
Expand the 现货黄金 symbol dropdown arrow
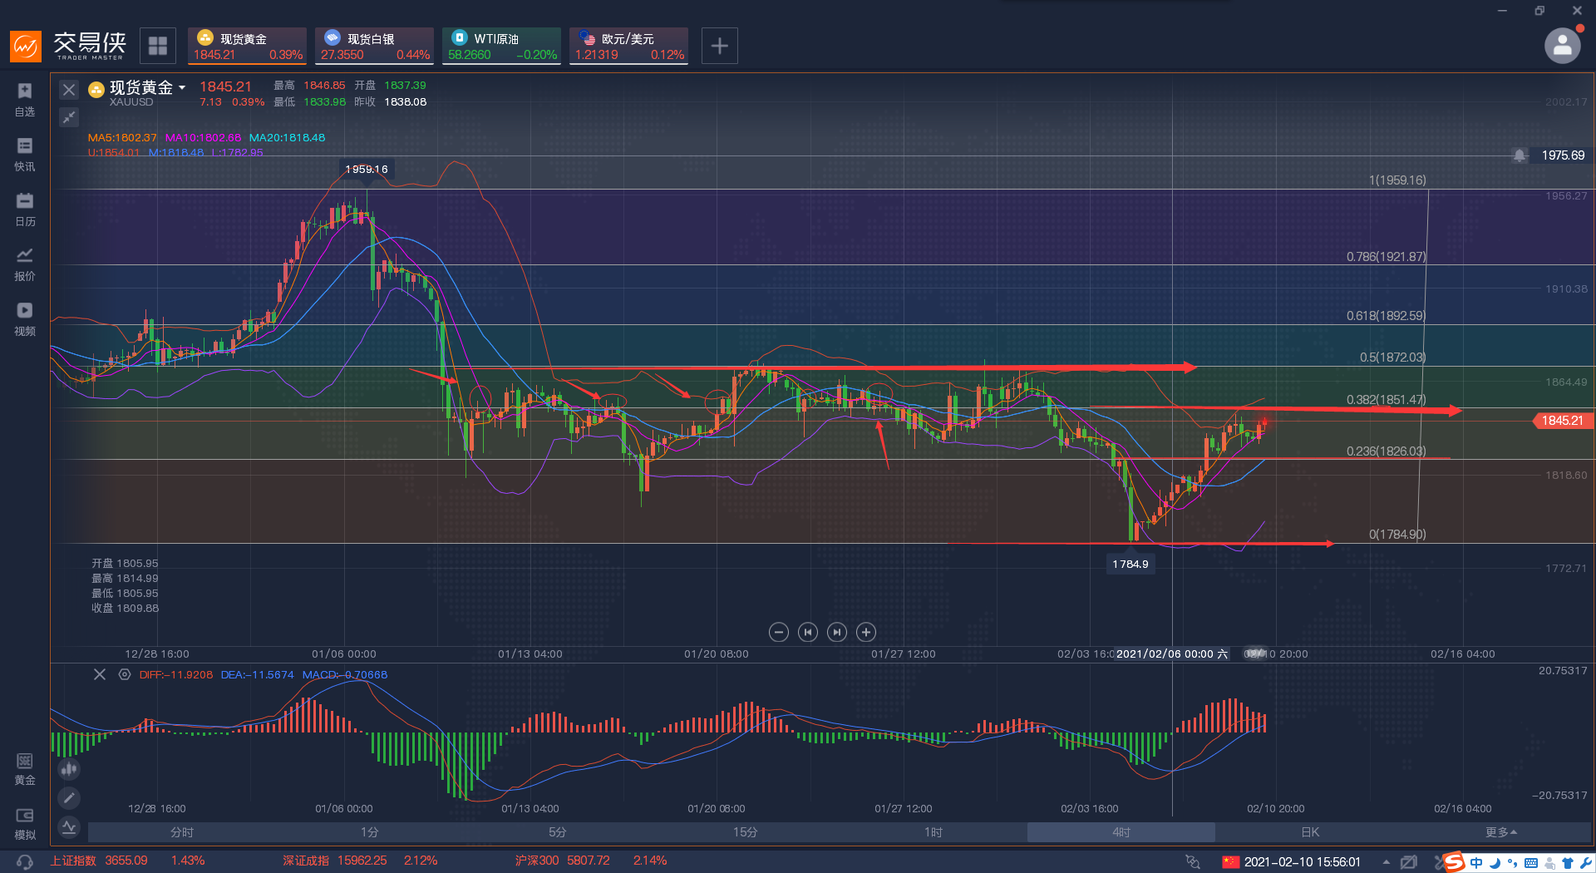click(182, 87)
